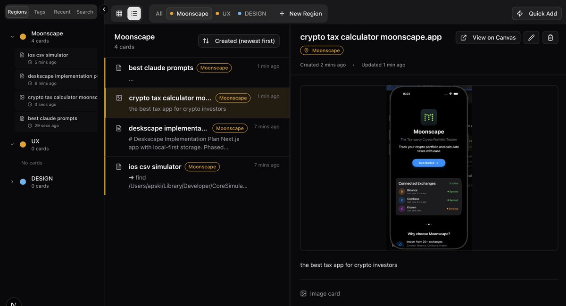
Task: Click the Moonscape 4 cards list heading
Action: click(134, 41)
